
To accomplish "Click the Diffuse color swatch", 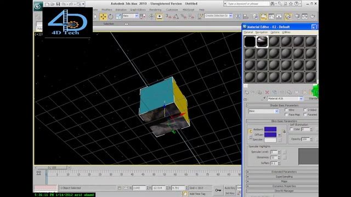I will [270, 135].
